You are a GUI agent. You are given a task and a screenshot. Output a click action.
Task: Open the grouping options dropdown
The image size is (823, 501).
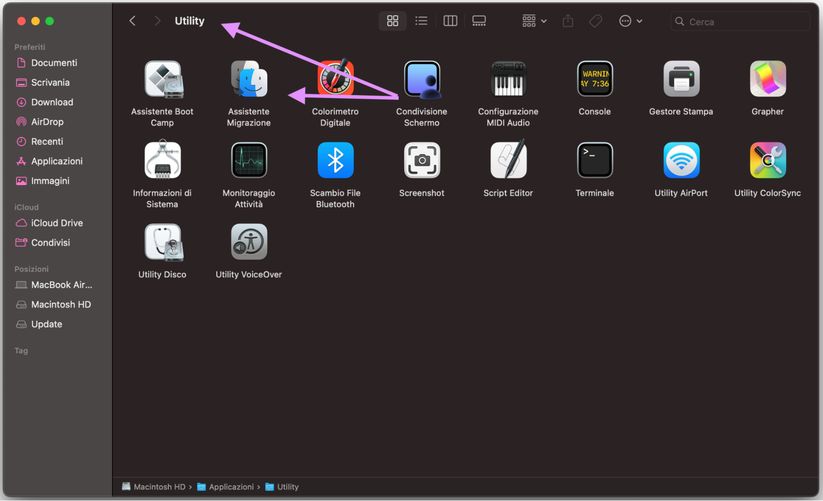tap(533, 21)
